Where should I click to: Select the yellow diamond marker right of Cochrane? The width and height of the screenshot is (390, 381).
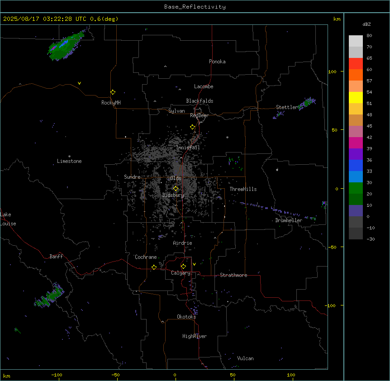coord(154,267)
